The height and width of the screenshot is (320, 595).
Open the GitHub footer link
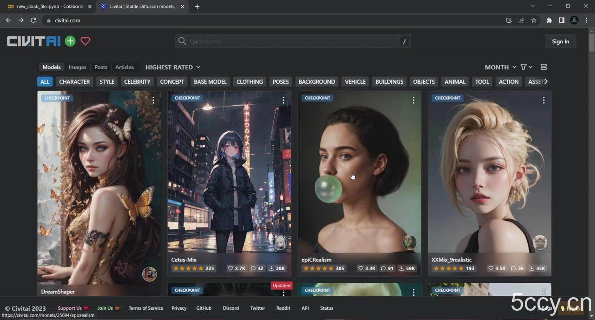point(204,308)
